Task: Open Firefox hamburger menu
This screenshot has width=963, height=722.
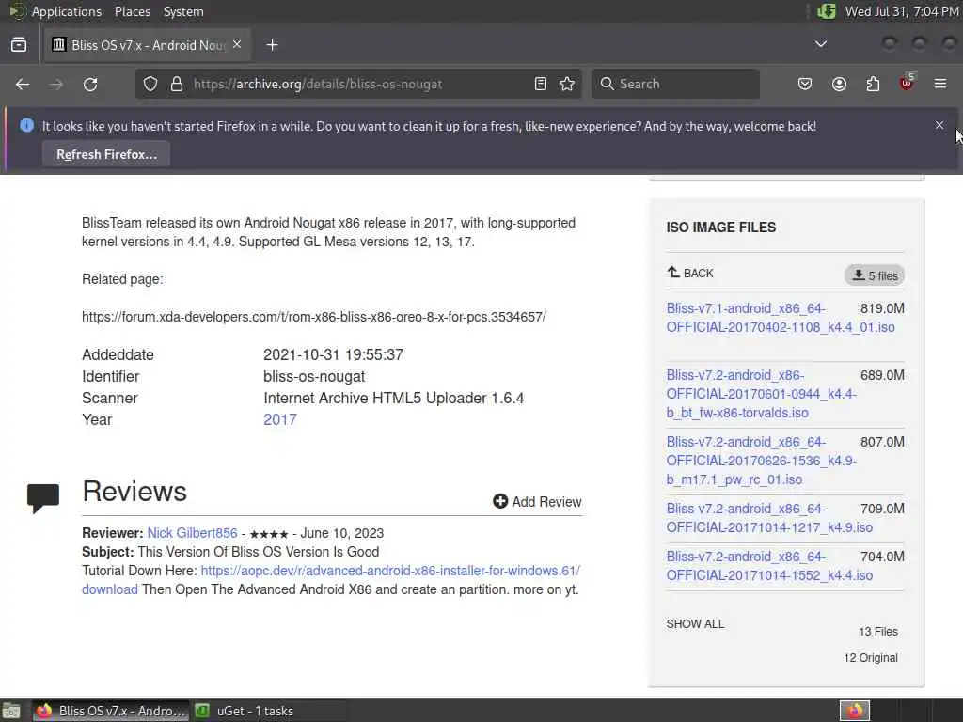Action: pyautogui.click(x=940, y=84)
